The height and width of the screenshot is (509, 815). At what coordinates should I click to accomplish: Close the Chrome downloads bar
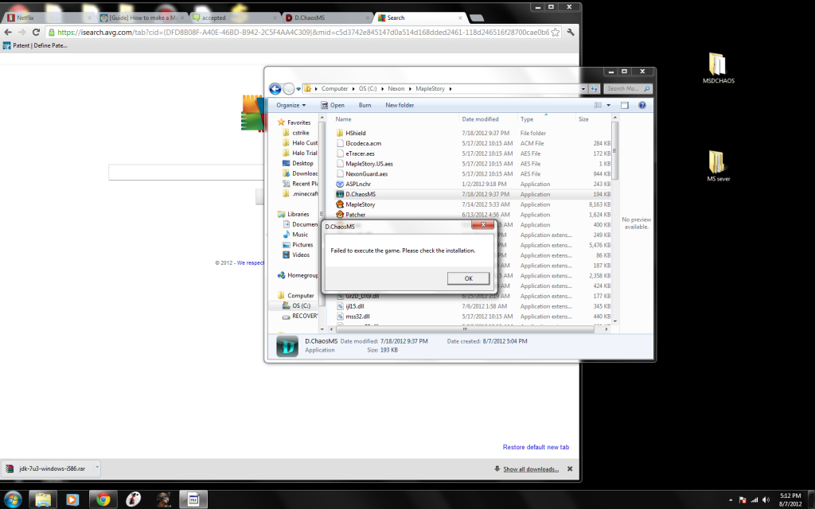pyautogui.click(x=570, y=468)
